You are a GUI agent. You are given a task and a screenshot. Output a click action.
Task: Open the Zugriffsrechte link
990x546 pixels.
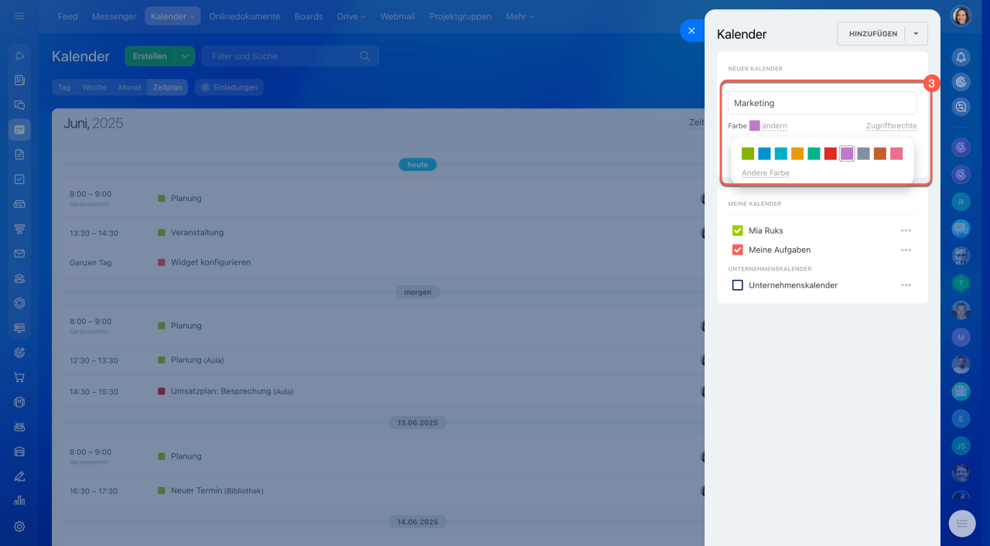click(891, 126)
